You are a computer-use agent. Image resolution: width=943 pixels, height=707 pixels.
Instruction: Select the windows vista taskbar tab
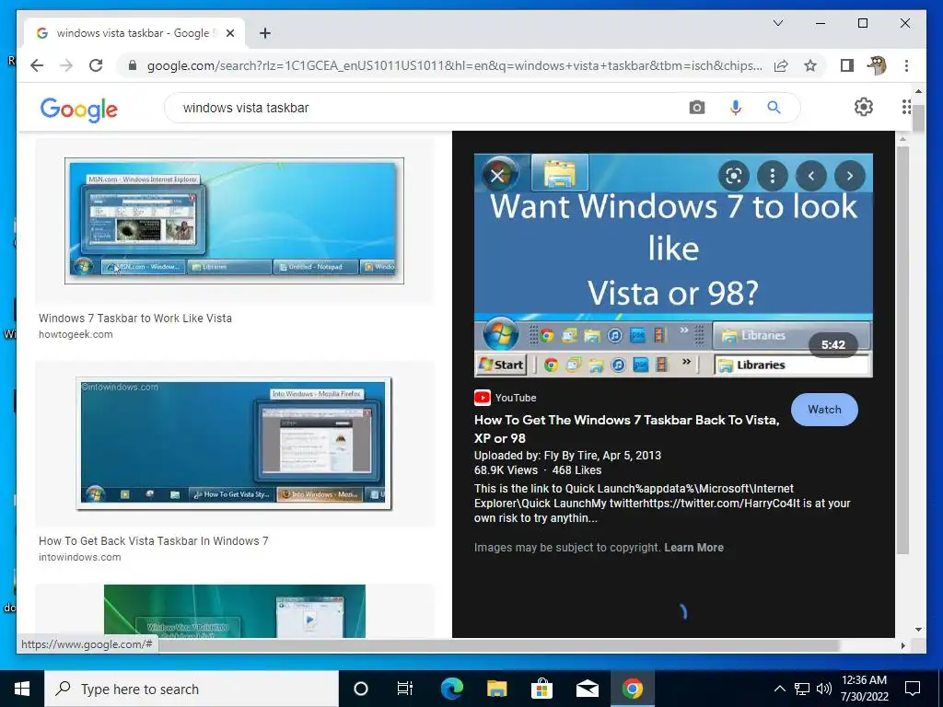[x=135, y=33]
